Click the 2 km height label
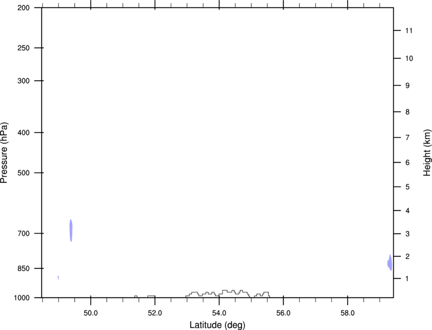This screenshot has width=432, height=330. [x=408, y=256]
